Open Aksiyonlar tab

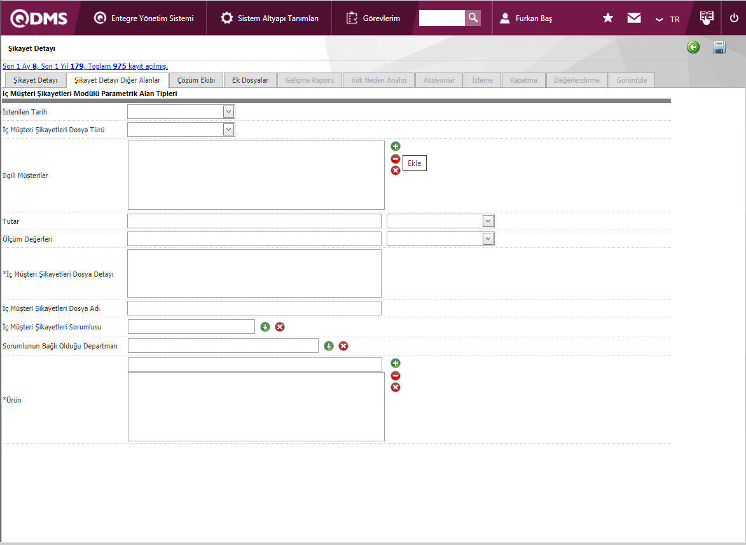tap(439, 80)
